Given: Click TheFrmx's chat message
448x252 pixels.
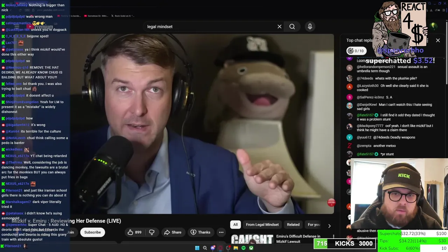Looking at the screenshot, I should coord(34,170).
